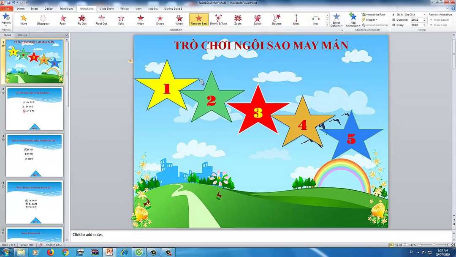Click the zoom slider handle
456x257 pixels.
point(434,245)
